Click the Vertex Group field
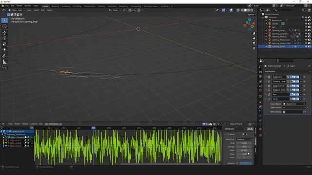This screenshot has height=175, width=312. (x=292, y=112)
